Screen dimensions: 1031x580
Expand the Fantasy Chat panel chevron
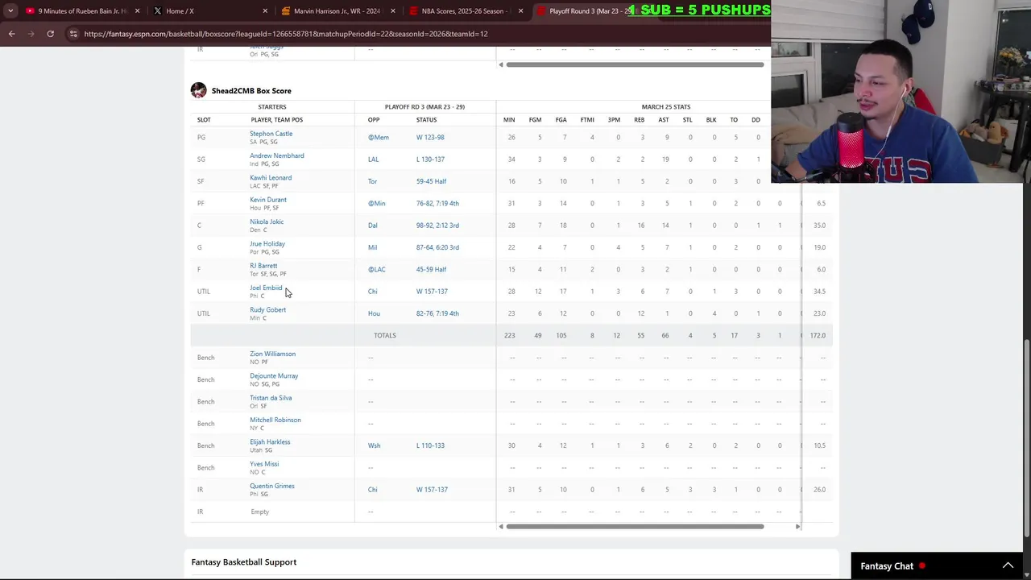pyautogui.click(x=1008, y=565)
